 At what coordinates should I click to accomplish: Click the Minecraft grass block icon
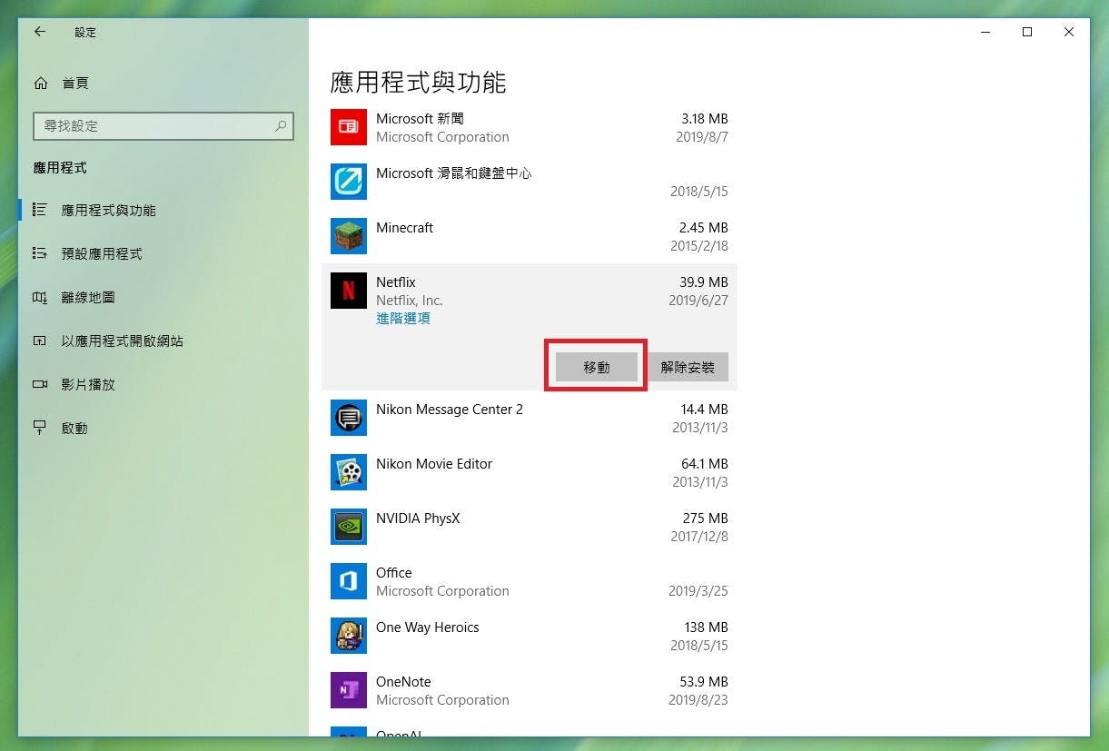349,236
